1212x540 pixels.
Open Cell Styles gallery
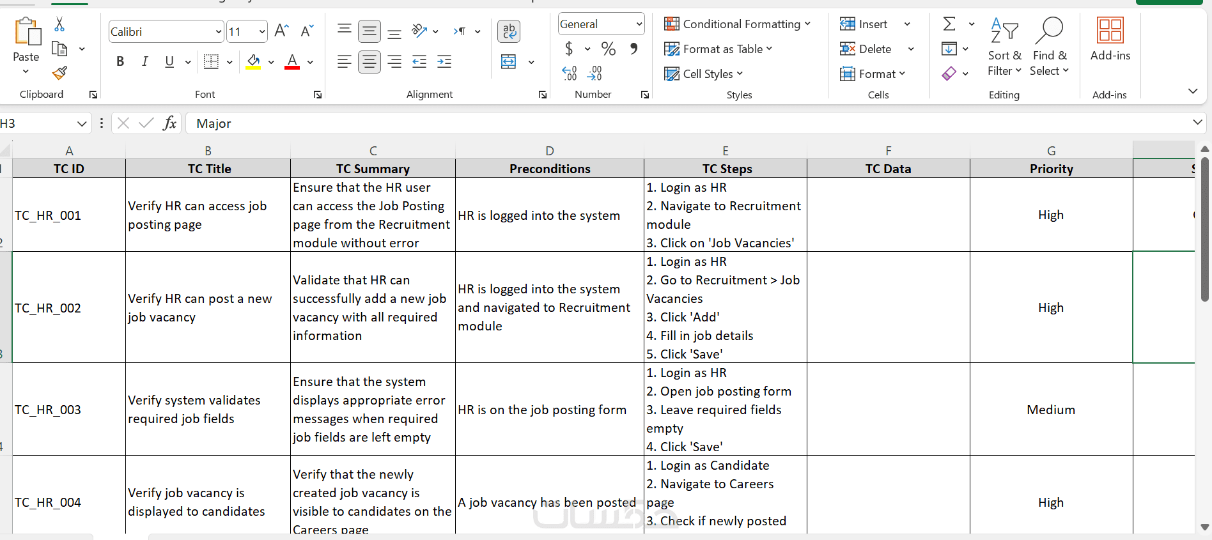(x=704, y=73)
